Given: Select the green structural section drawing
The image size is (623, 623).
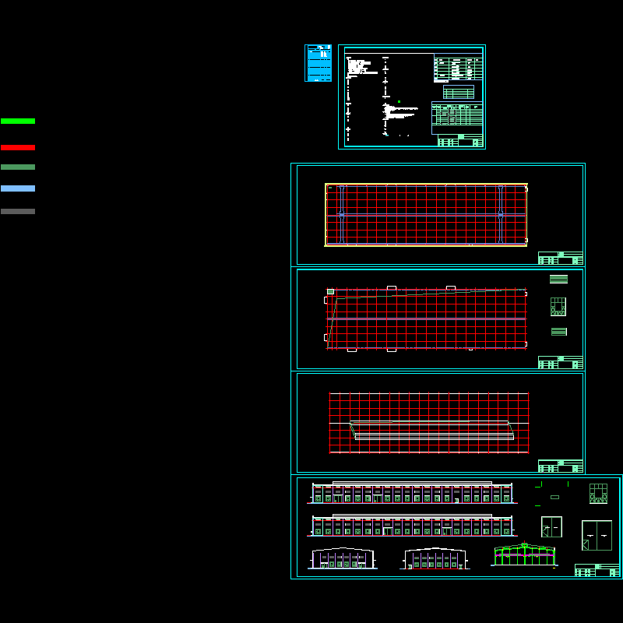Looking at the screenshot, I should (524, 554).
